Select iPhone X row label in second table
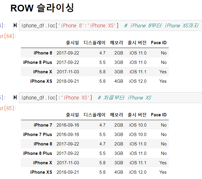Image resolution: width=202 pixels, height=179 pixels. tap(43, 163)
